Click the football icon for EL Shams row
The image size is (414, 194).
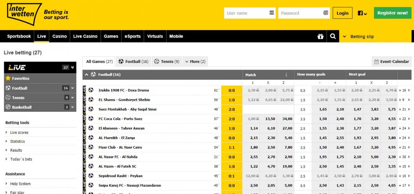(x=91, y=100)
